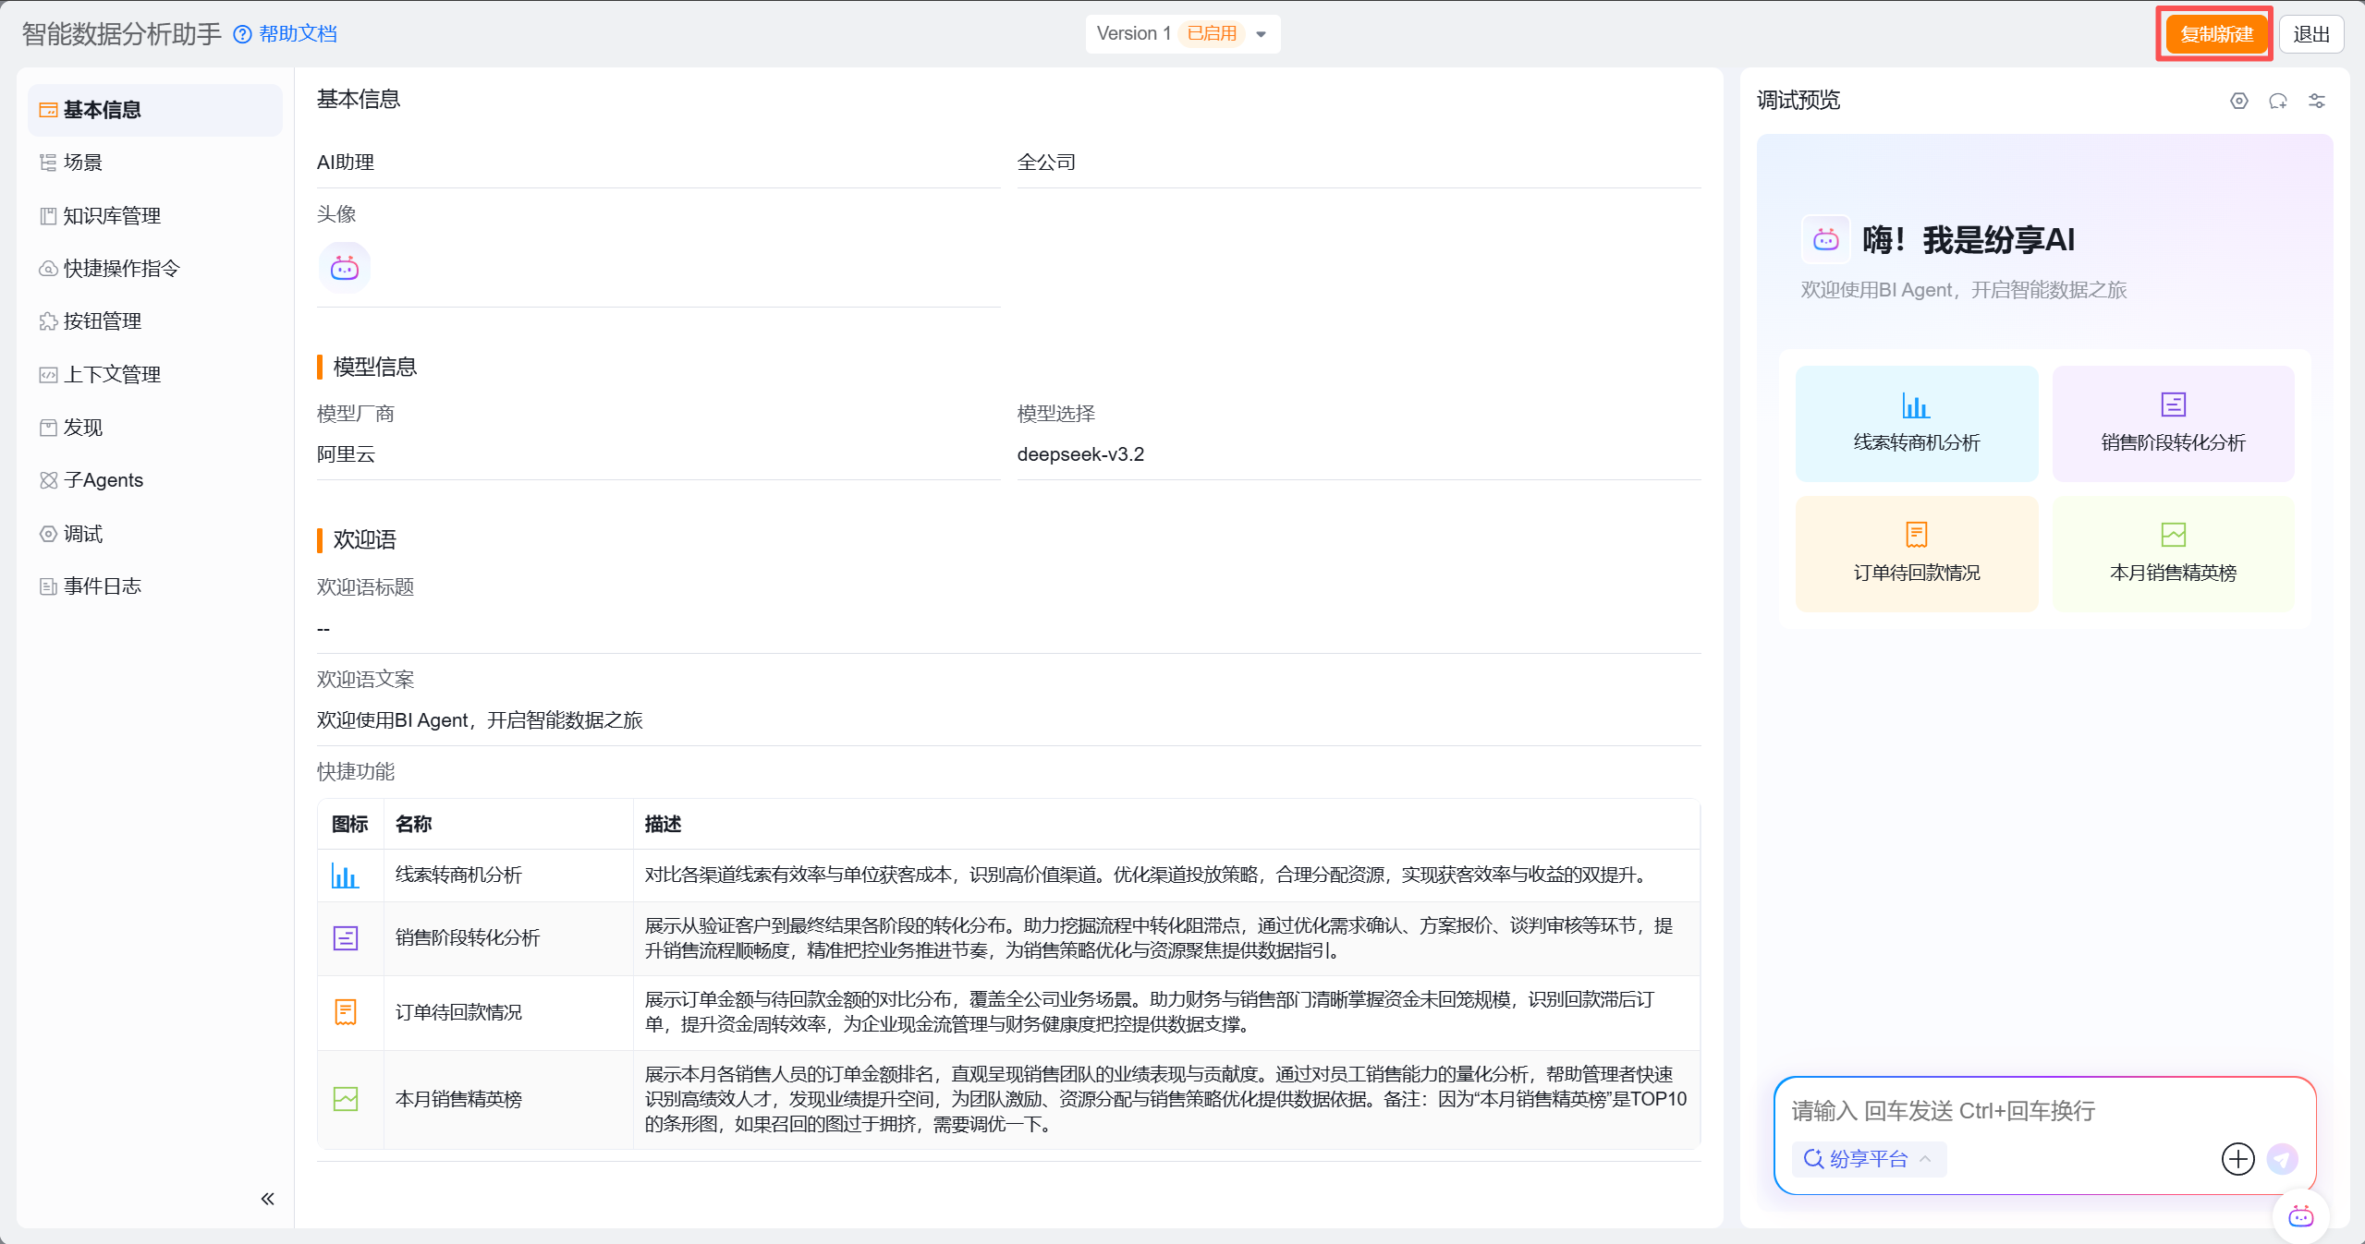Select the 本月销售精英榜 quick card
This screenshot has width=2365, height=1244.
[x=2172, y=553]
